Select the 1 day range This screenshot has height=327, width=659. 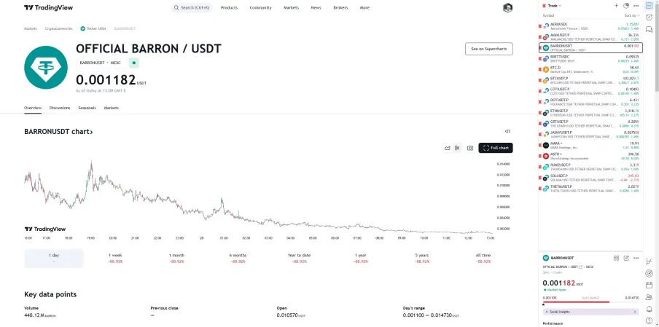54,258
